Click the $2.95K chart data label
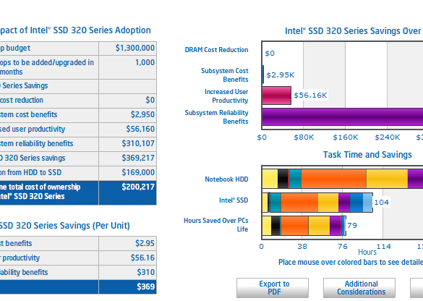The height and width of the screenshot is (301, 423). (281, 75)
